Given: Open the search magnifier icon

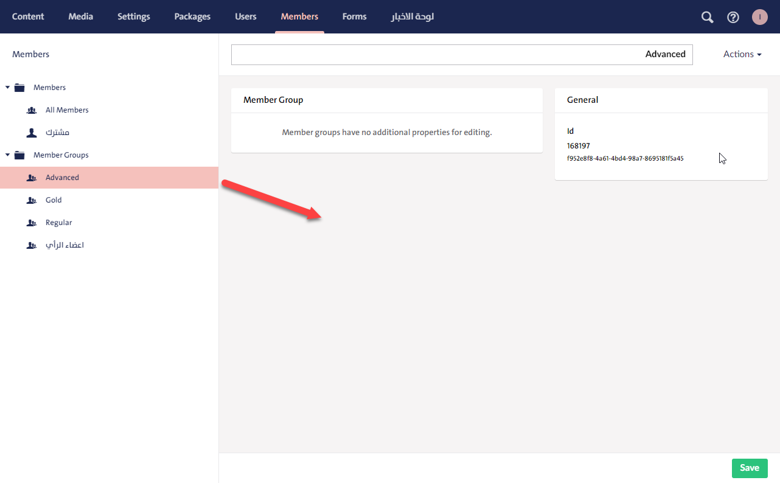Looking at the screenshot, I should click(x=707, y=17).
